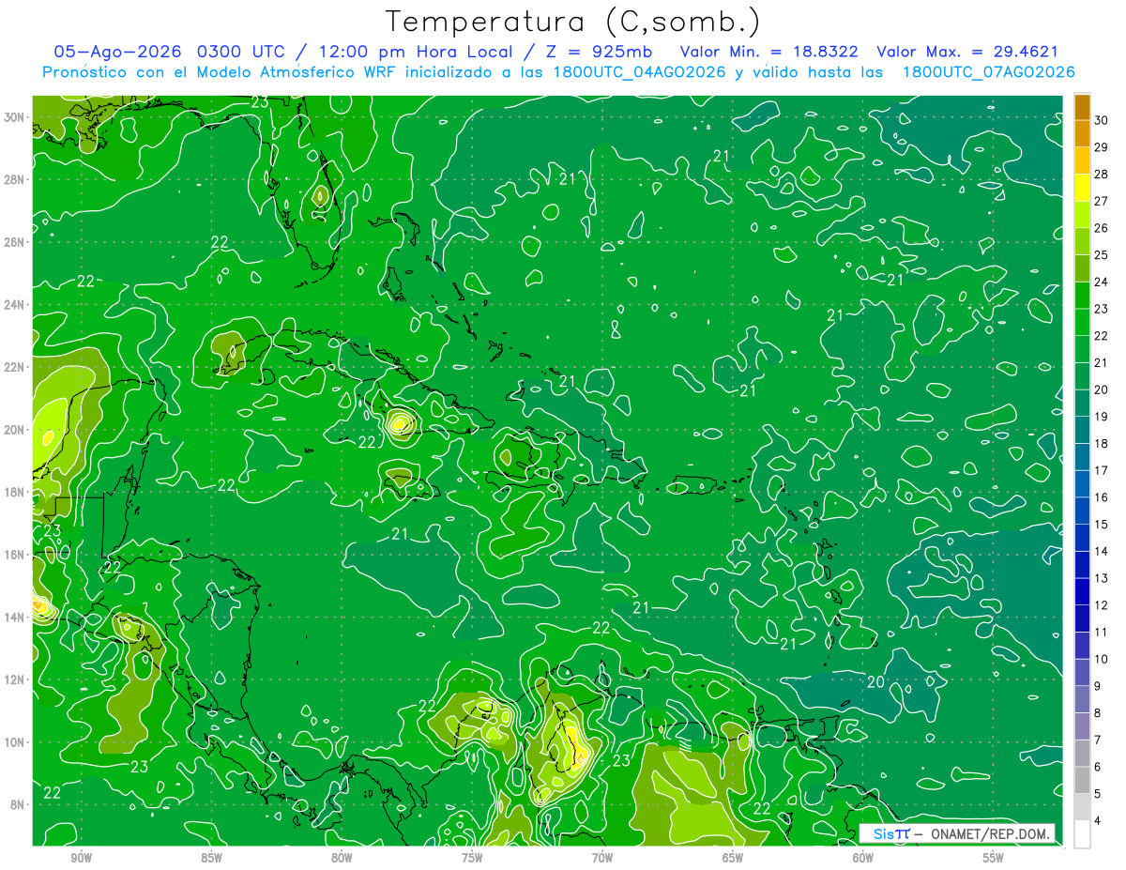Click the '55W' longitude axis label
The height and width of the screenshot is (870, 1126).
click(994, 858)
